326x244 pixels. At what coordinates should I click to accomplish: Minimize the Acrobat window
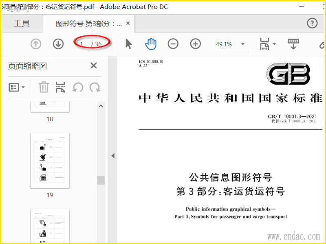click(x=302, y=7)
